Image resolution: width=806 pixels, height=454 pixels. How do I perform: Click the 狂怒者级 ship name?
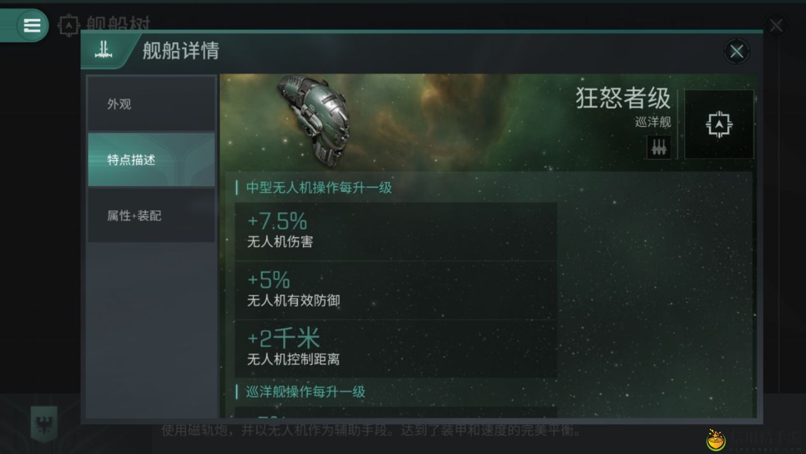tap(623, 98)
